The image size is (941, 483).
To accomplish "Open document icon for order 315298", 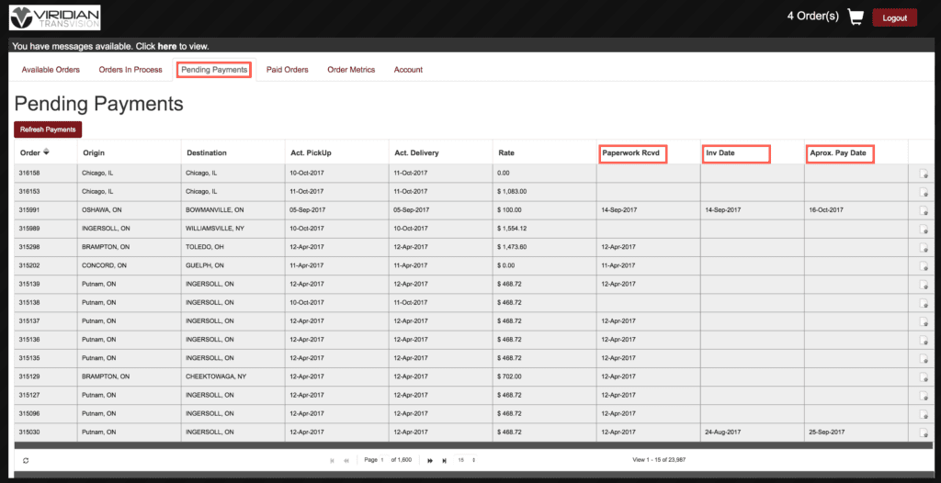I will (924, 247).
